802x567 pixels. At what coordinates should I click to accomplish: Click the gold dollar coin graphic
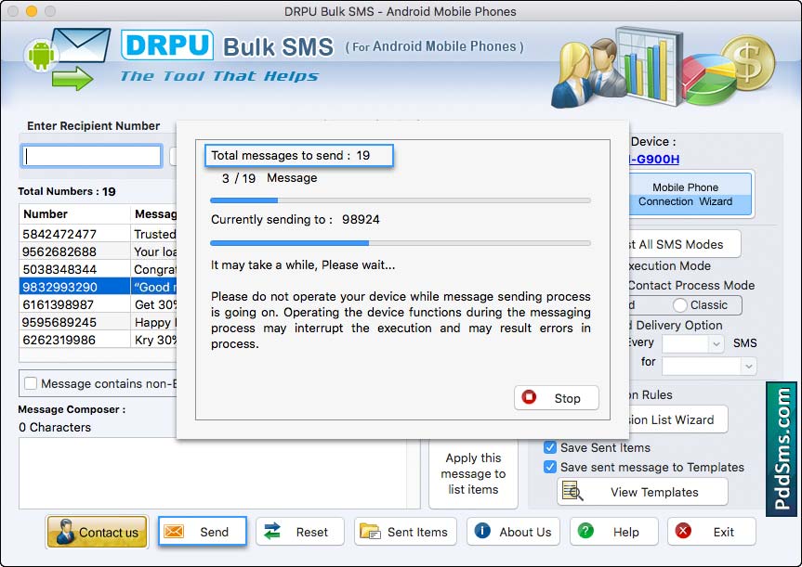tap(748, 62)
